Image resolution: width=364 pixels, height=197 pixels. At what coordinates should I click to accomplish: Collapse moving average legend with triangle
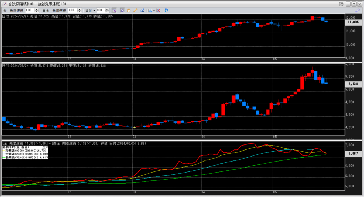point(43,147)
